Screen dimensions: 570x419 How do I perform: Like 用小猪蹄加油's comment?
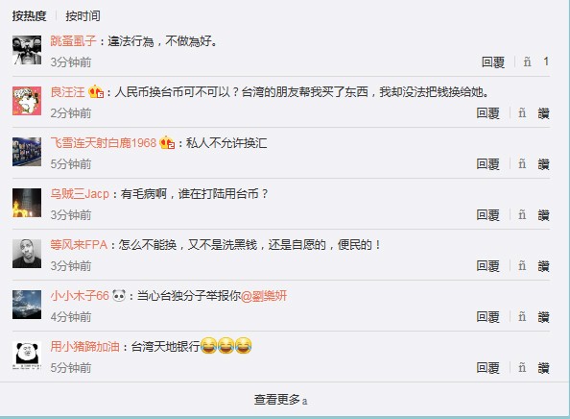pyautogui.click(x=534, y=368)
